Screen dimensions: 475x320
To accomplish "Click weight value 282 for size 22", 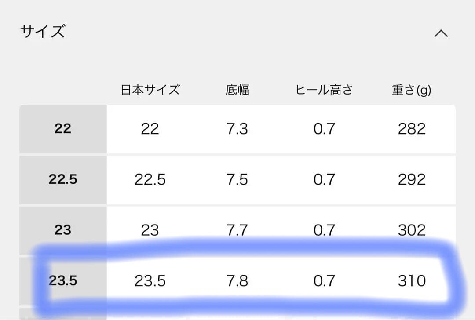I will [411, 129].
